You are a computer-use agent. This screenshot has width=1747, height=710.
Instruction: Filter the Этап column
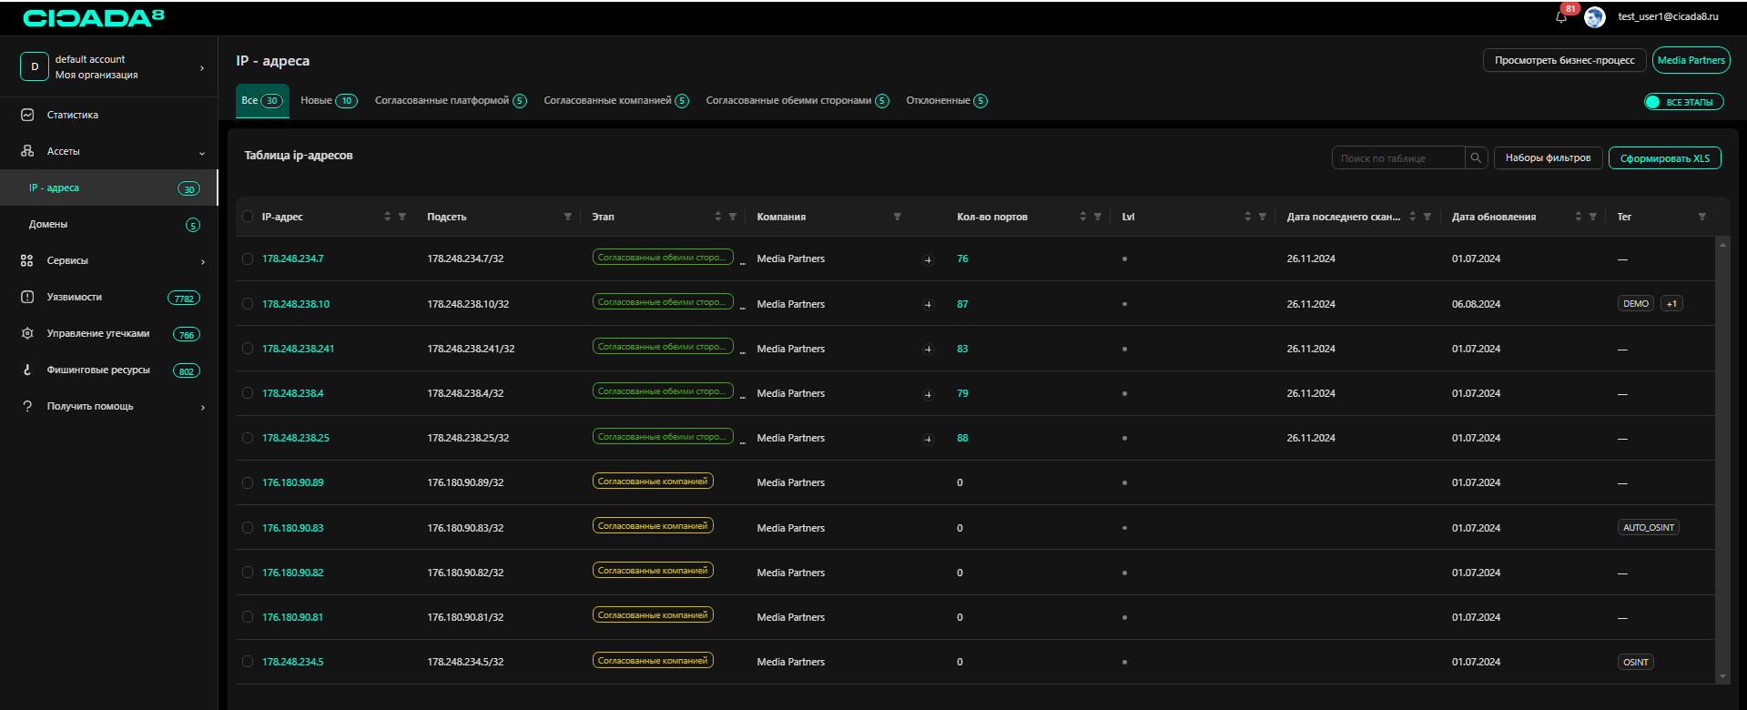click(733, 217)
